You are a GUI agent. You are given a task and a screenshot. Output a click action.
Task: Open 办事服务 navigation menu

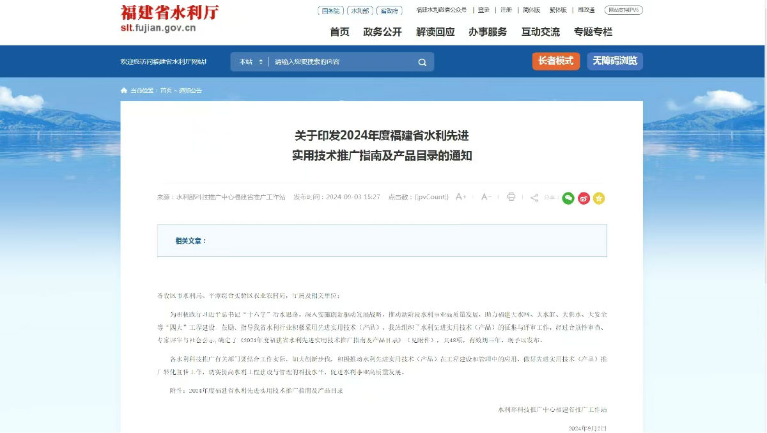click(488, 32)
